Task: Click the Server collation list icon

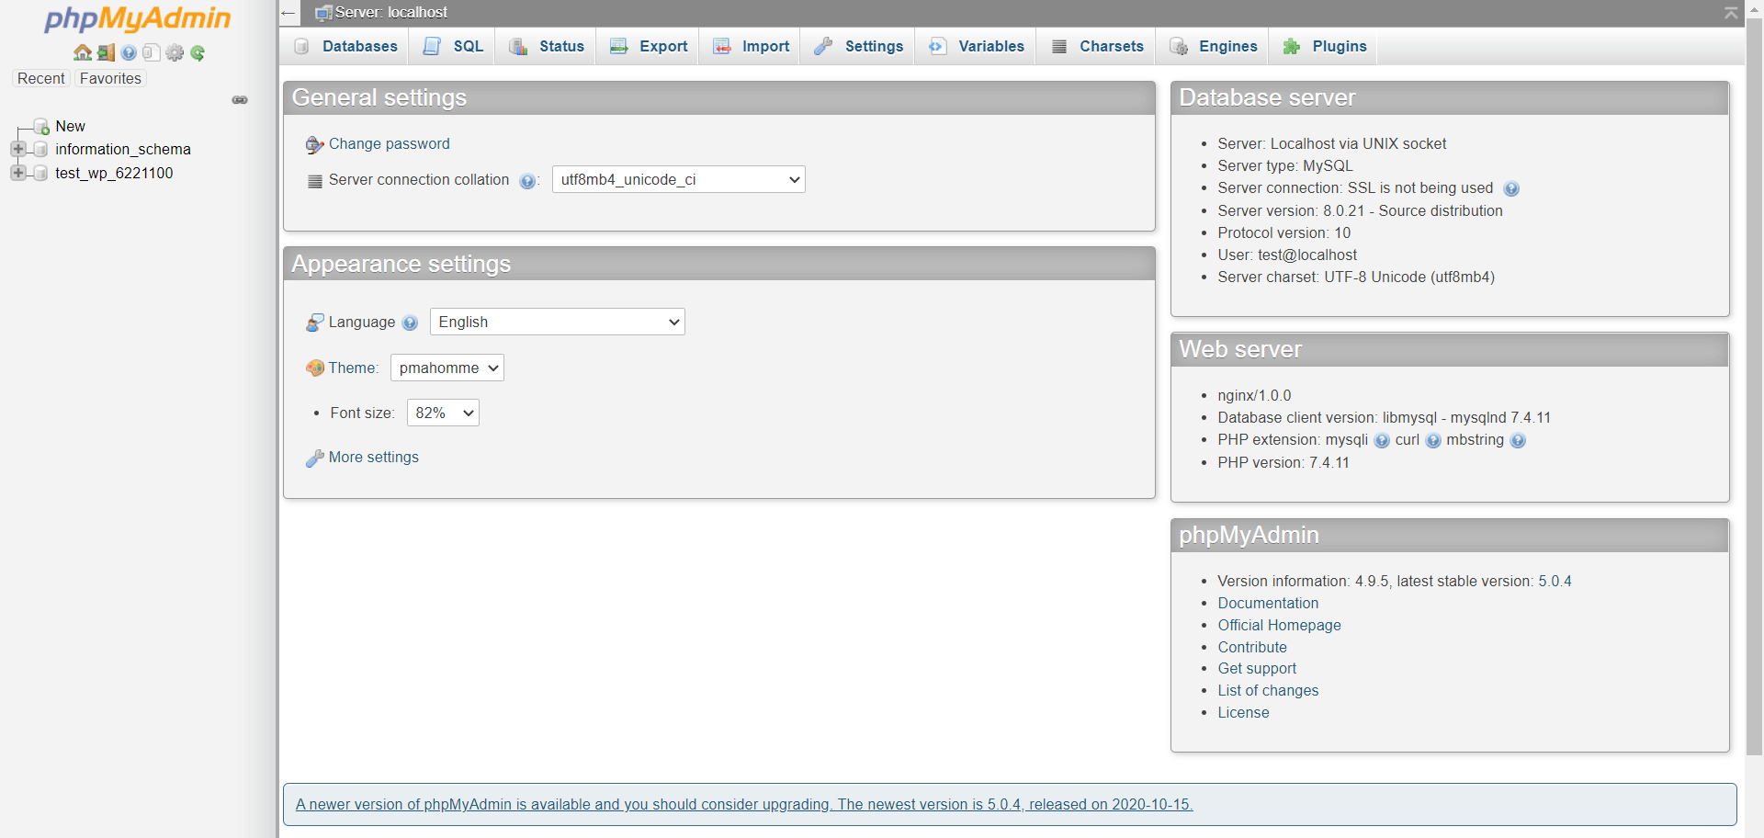Action: coord(315,181)
